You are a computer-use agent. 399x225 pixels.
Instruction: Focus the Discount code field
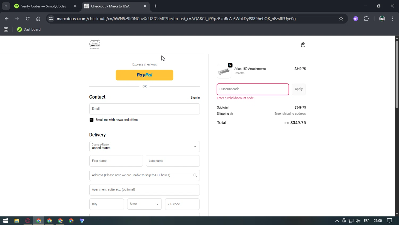[x=253, y=89]
